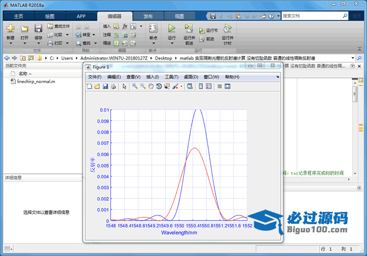The height and width of the screenshot is (256, 367).
Task: Click Link Plot icon in Figure toolbar
Action: 190,87
